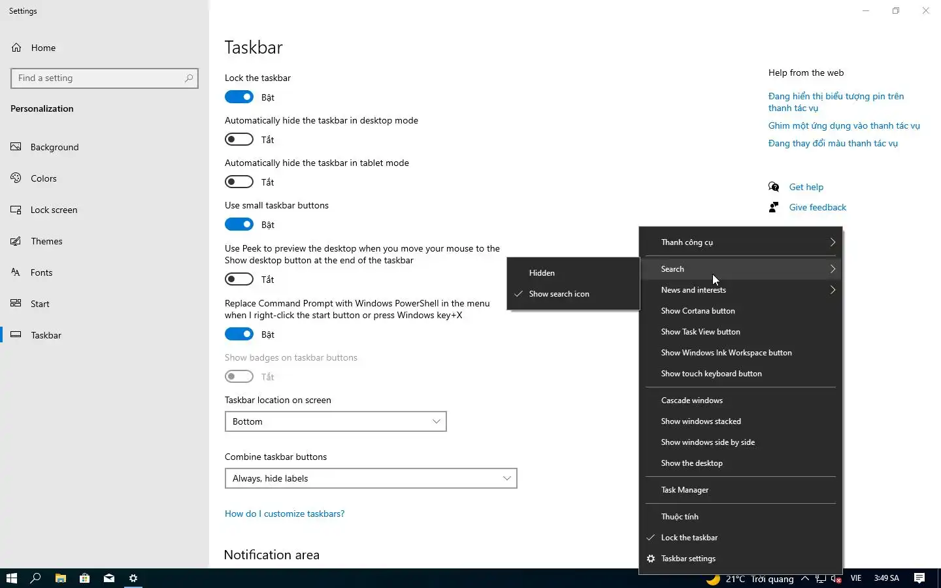
Task: Open Task Manager from context menu
Action: (740, 490)
